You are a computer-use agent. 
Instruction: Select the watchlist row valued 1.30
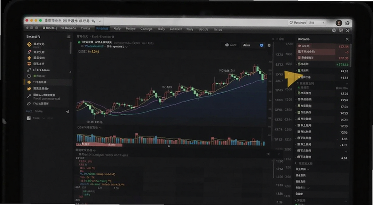(323, 139)
